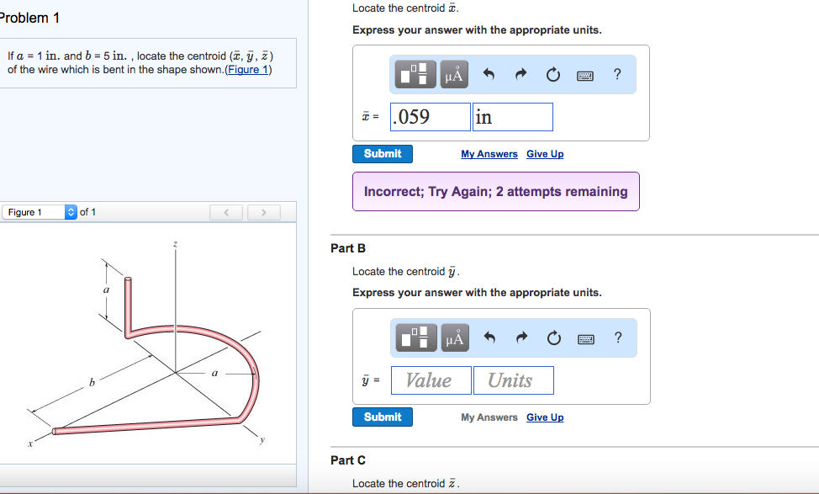Redo entry in Part A equation editor

[x=520, y=73]
